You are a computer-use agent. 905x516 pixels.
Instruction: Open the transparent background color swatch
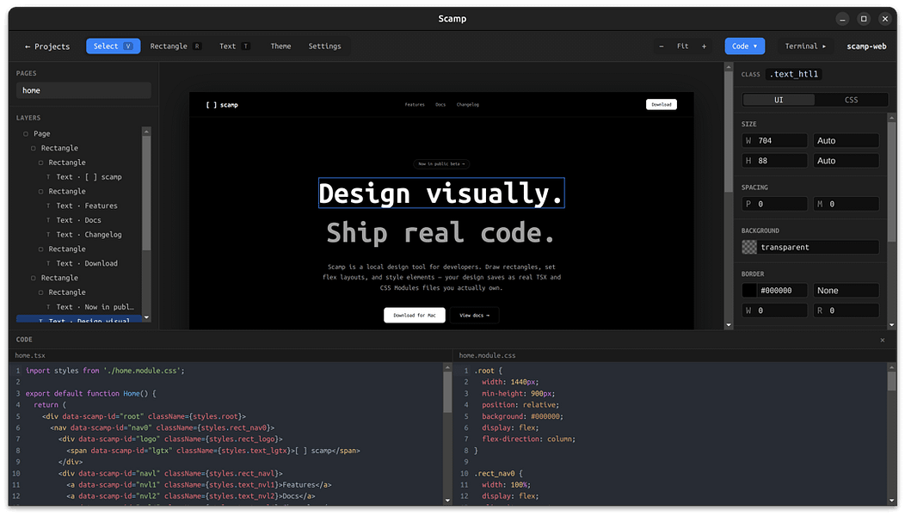(x=749, y=247)
